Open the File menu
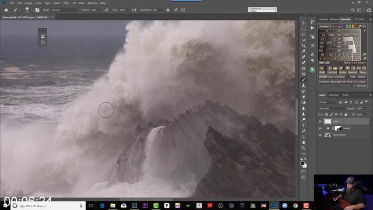The width and height of the screenshot is (373, 210). tap(12, 3)
